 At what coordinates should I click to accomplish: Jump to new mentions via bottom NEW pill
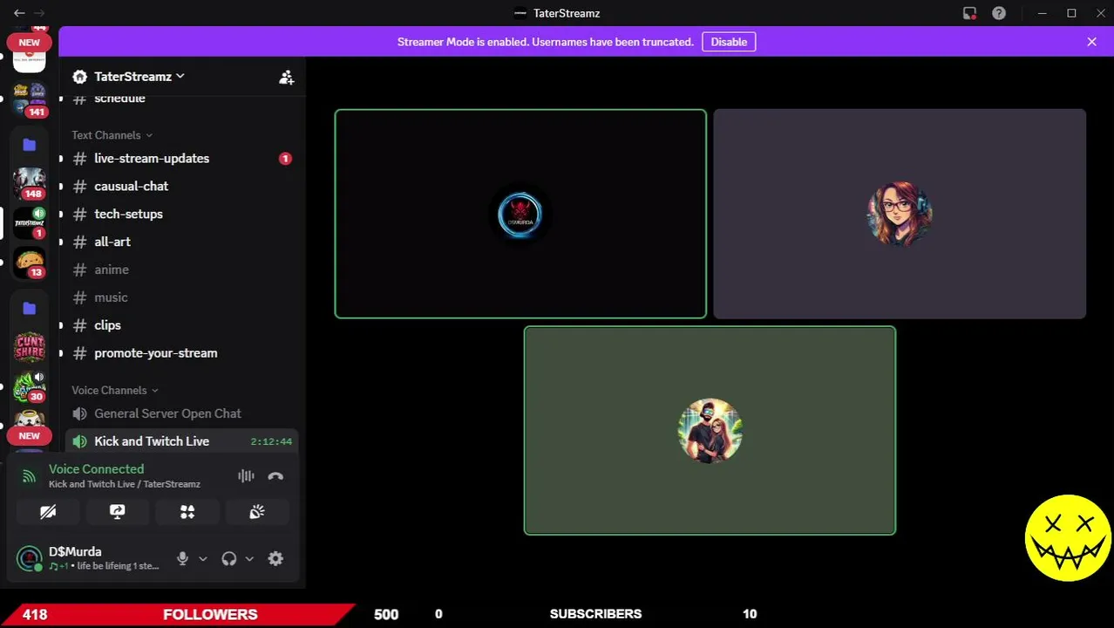point(29,436)
